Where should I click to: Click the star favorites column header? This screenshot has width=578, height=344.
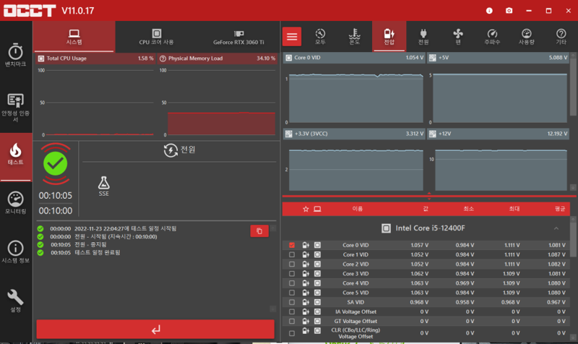coord(306,209)
